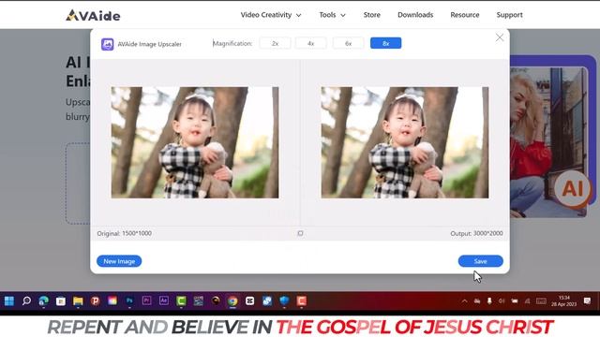Open the clock showing 28 Apr 2023

[x=564, y=301]
